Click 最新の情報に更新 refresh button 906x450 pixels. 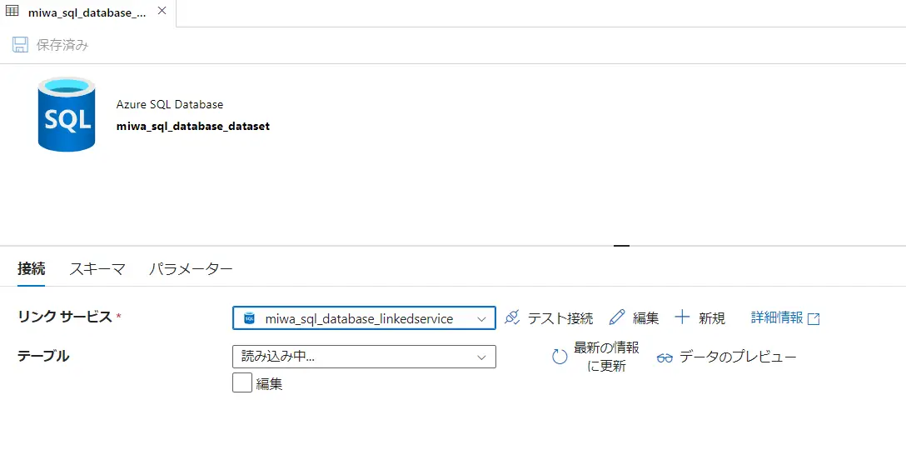pos(596,357)
